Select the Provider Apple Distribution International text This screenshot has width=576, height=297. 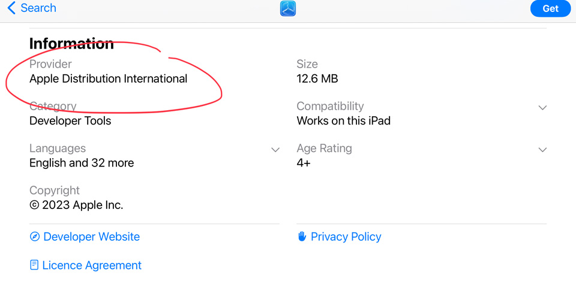click(109, 79)
